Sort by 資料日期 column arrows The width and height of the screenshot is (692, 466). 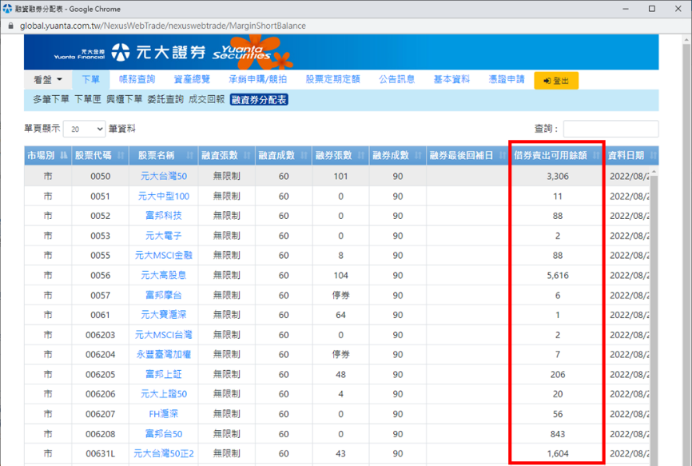654,155
